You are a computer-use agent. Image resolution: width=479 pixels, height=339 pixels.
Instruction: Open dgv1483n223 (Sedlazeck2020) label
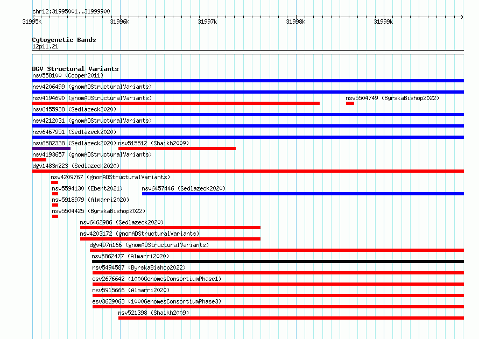(x=76, y=166)
